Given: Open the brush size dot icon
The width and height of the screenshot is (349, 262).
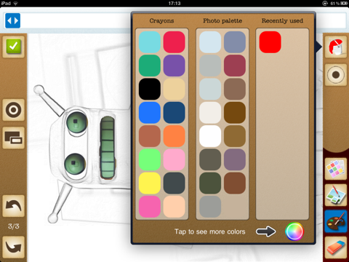Looking at the screenshot, I should 336,75.
